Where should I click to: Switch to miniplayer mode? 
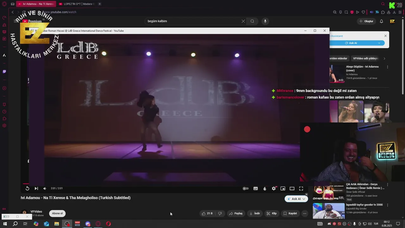point(283,188)
